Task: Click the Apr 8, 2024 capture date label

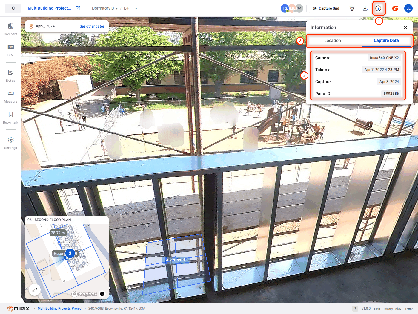Action: (x=45, y=26)
